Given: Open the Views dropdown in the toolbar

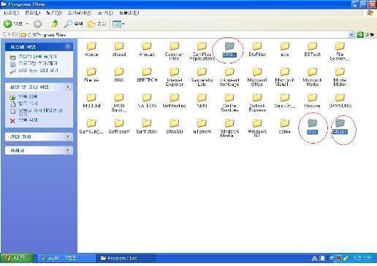Looking at the screenshot, I should pos(118,24).
